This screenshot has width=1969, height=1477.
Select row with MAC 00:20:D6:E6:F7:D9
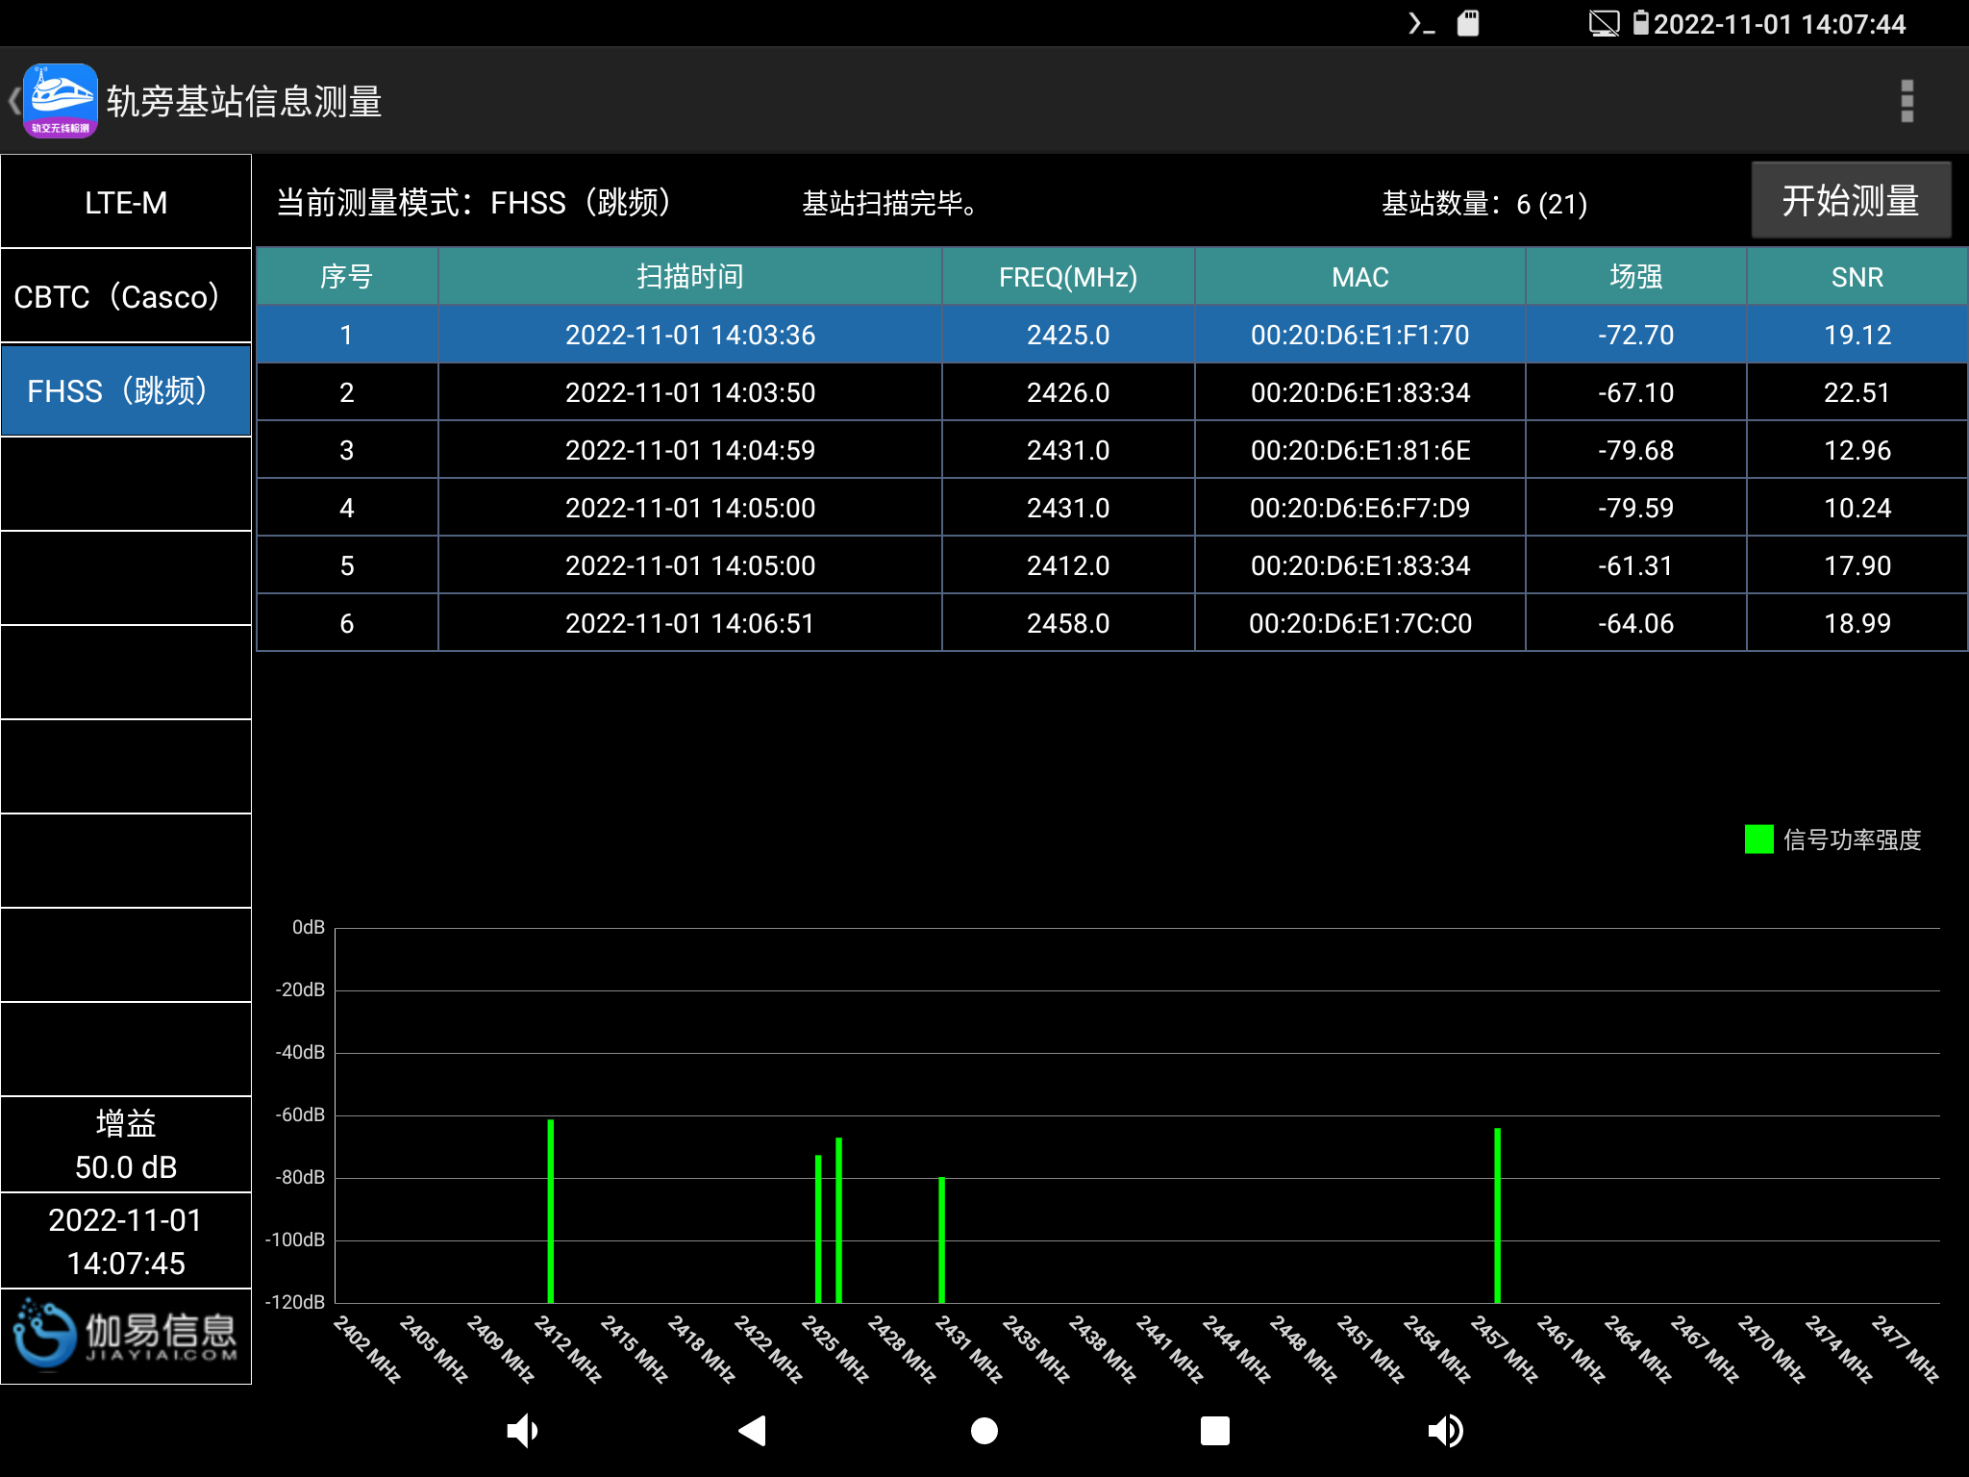[1112, 508]
